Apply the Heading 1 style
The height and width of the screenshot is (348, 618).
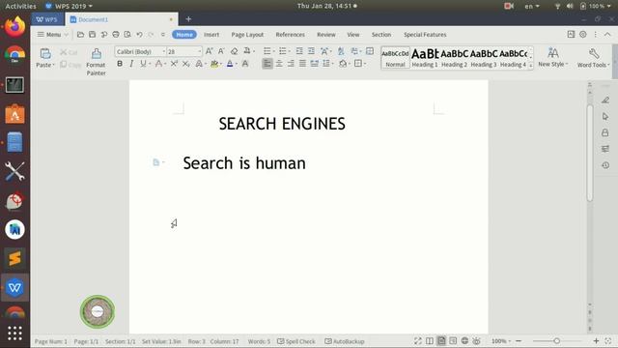click(425, 58)
